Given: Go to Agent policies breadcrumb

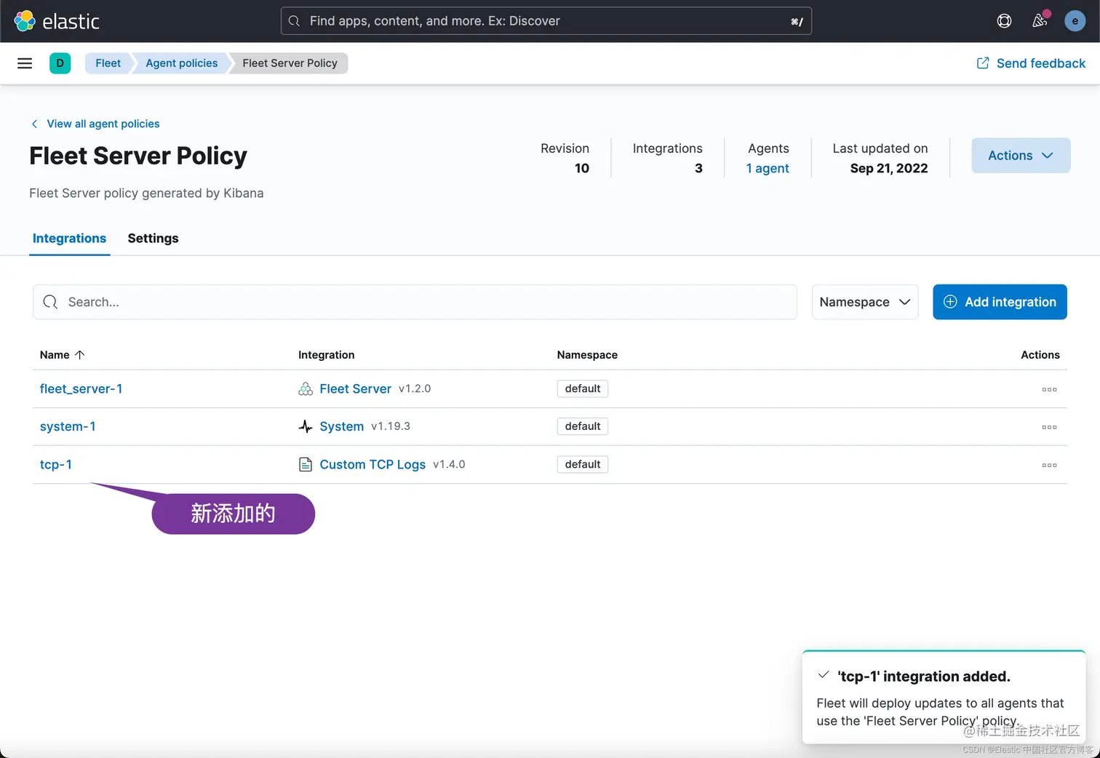Looking at the screenshot, I should (x=182, y=63).
